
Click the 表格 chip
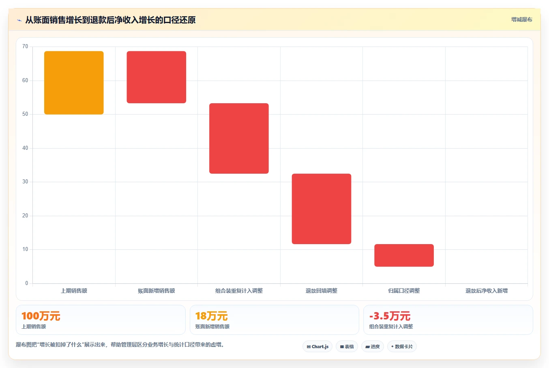point(347,347)
